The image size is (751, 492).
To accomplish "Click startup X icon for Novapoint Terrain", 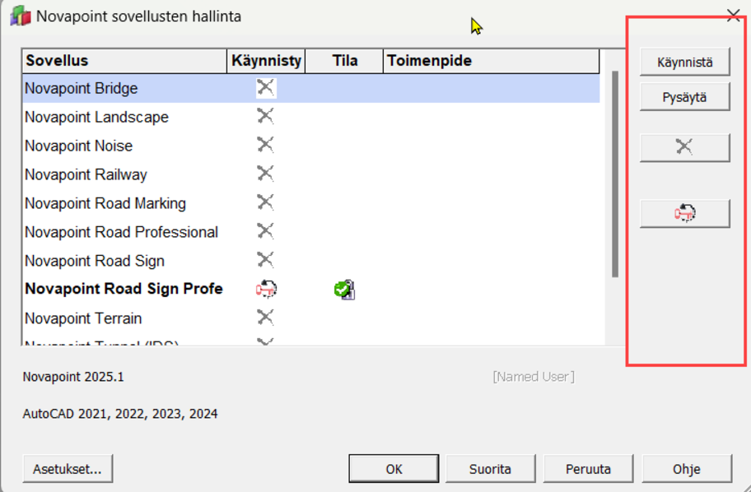I will coord(265,318).
